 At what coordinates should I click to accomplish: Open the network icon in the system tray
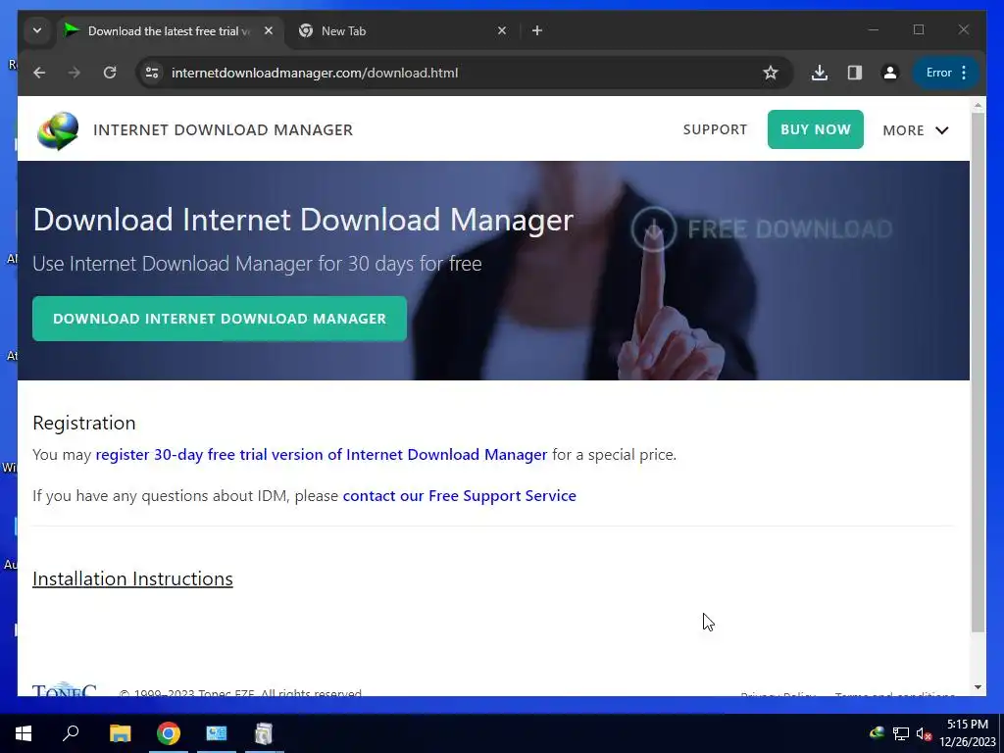click(x=901, y=733)
